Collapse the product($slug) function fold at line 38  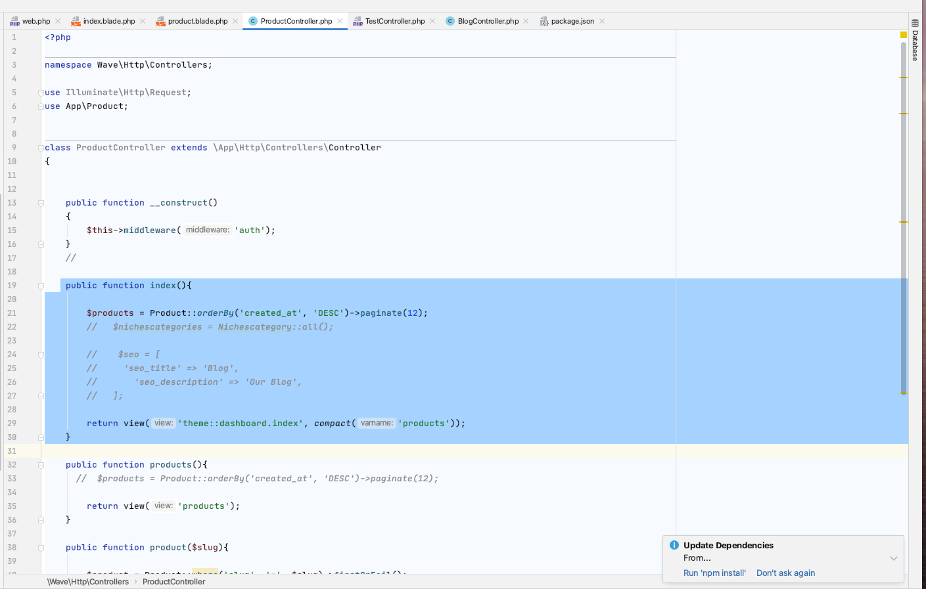click(x=41, y=548)
